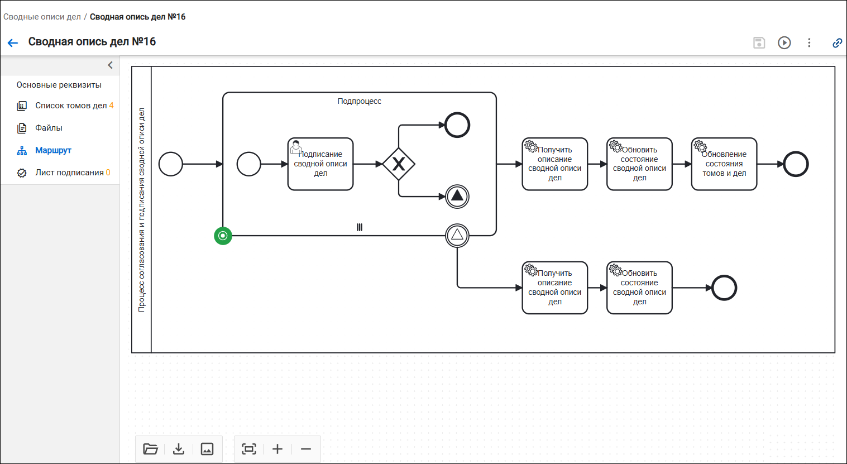Select the pool's main start event circle
Screen dimensions: 847x464
point(171,164)
